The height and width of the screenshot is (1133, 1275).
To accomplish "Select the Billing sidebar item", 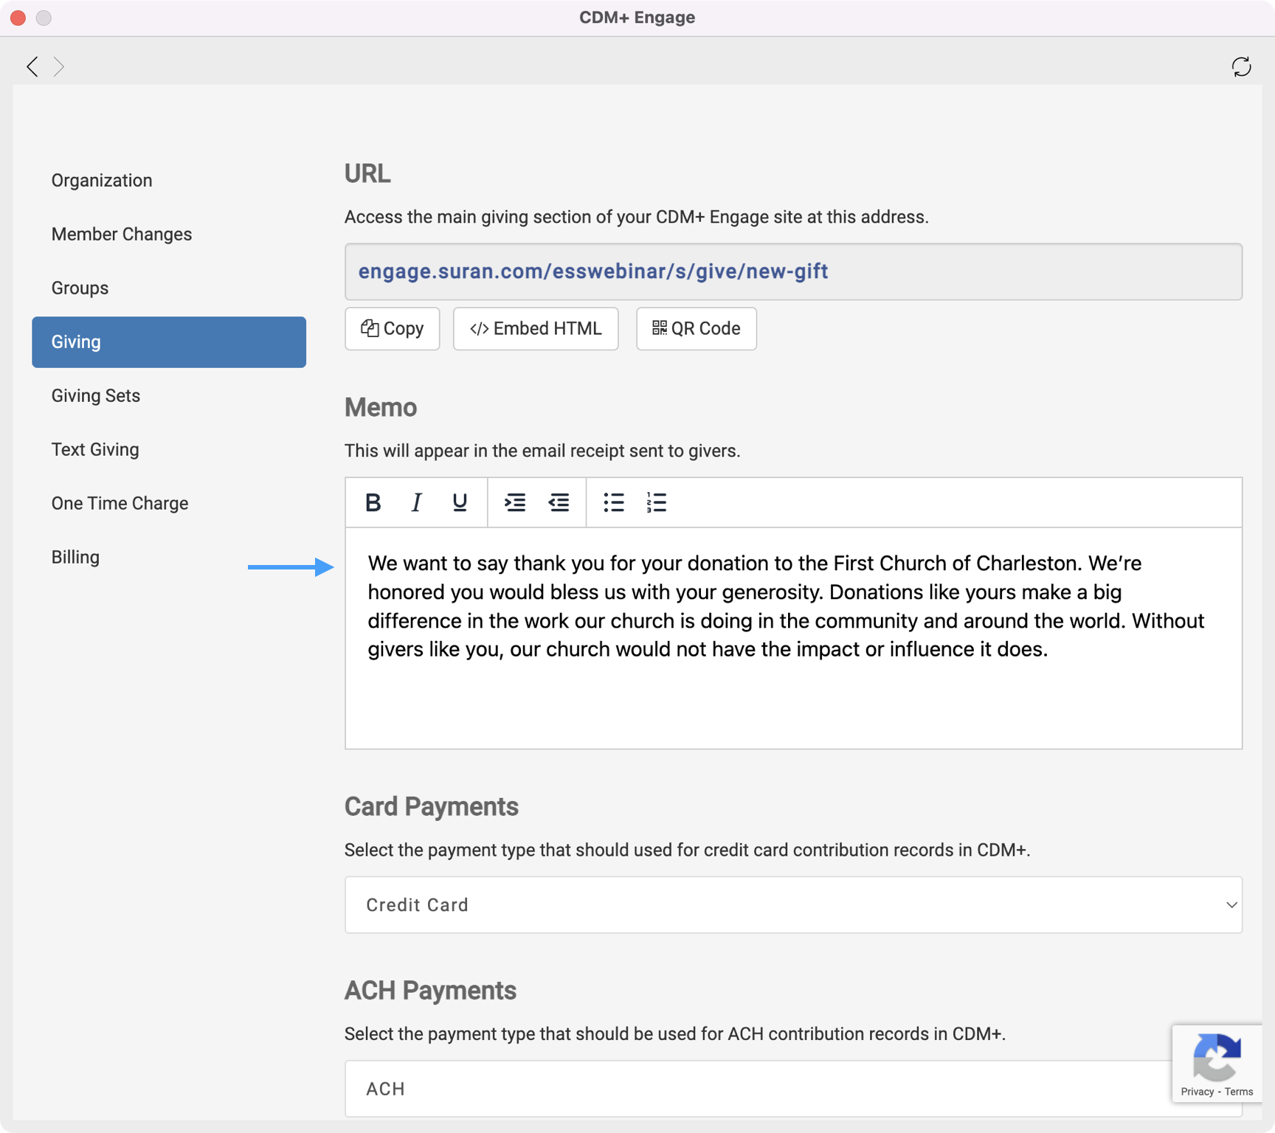I will (75, 557).
